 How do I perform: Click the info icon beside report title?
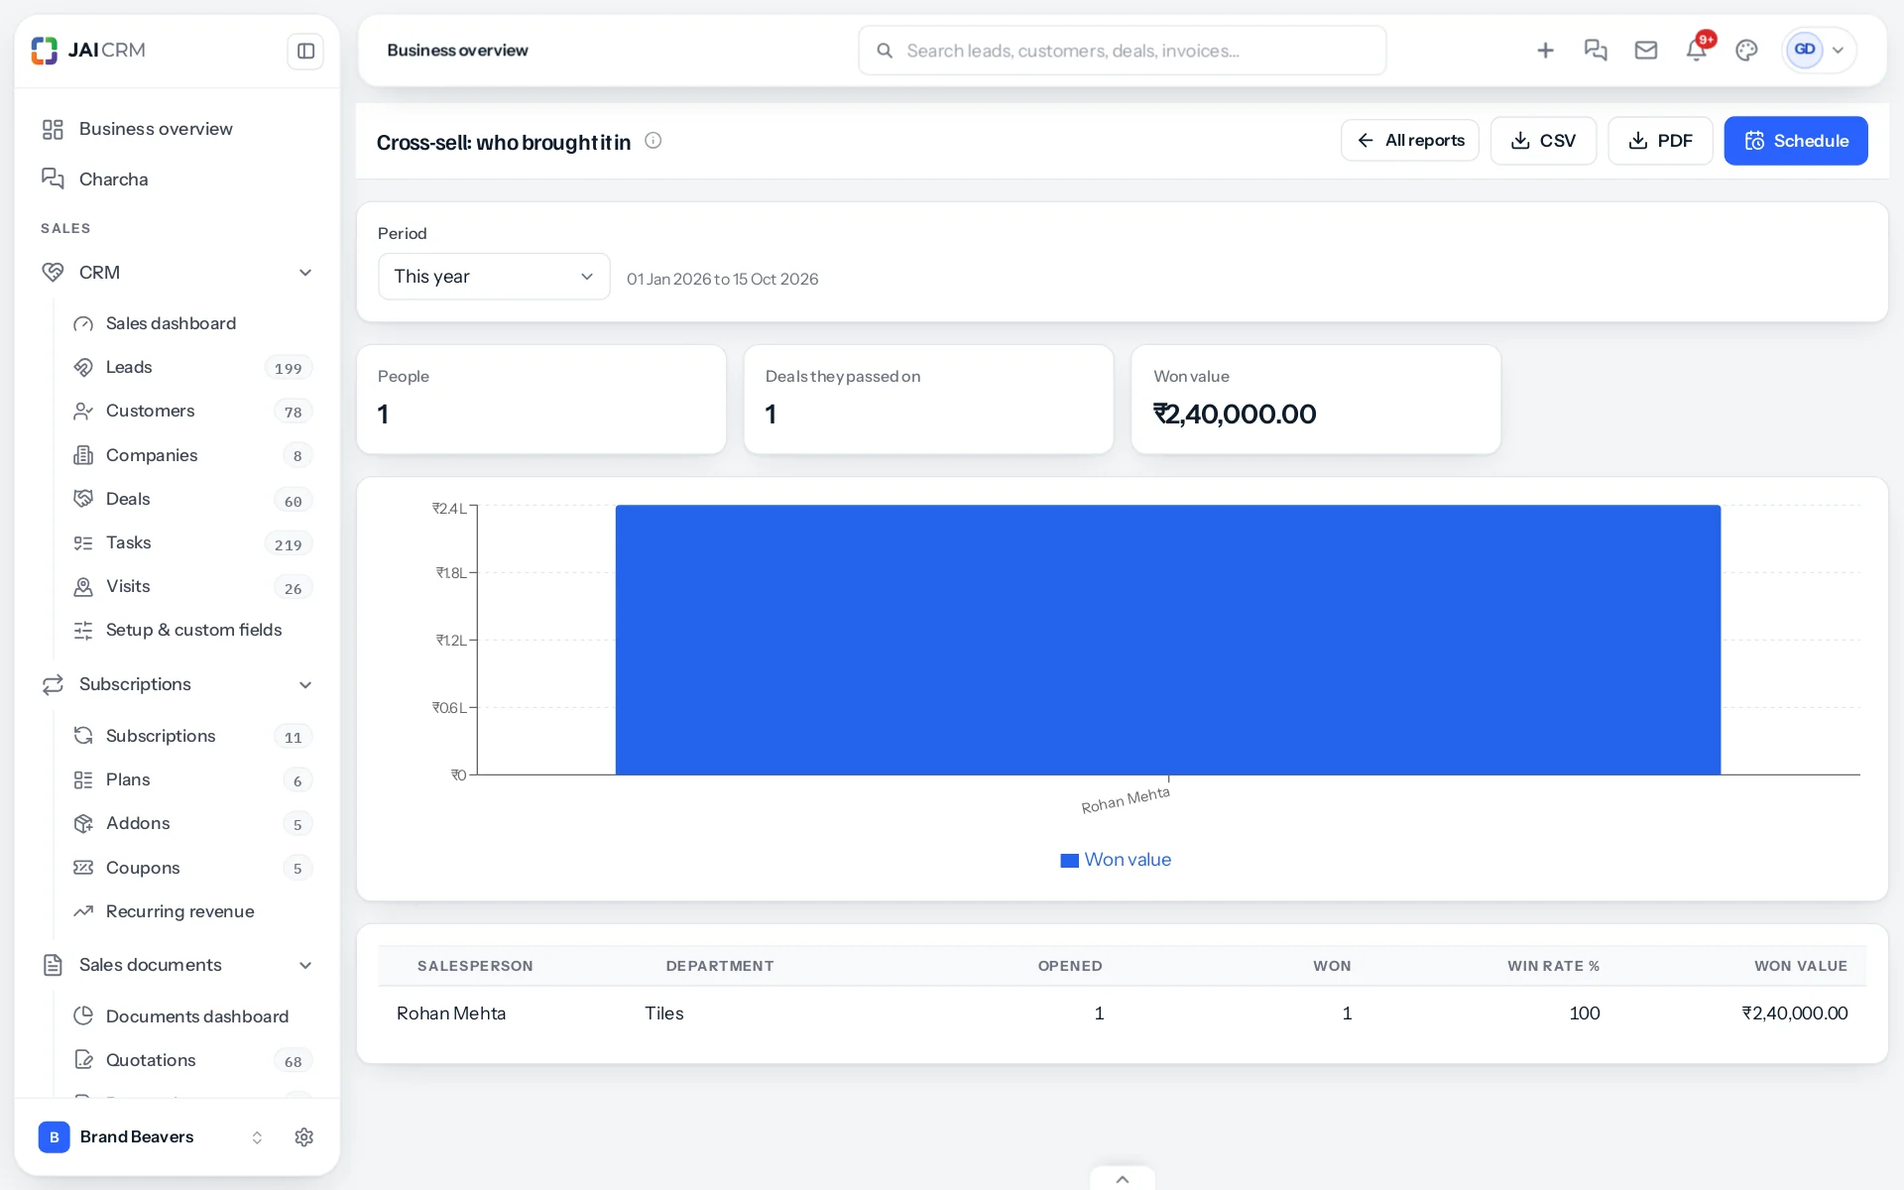[654, 141]
